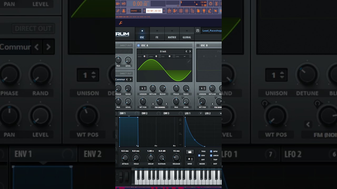This screenshot has height=189, width=337.
Task: Click the envelope scroll-down chevron
Action: pyautogui.click(x=180, y=145)
